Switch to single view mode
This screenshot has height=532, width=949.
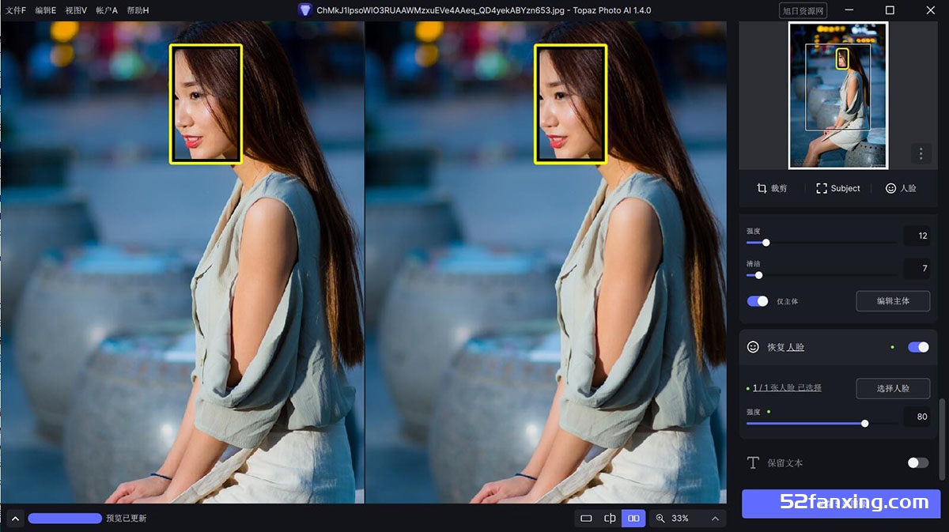[586, 519]
